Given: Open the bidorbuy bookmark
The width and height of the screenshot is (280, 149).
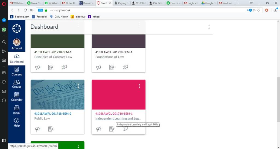Looking at the screenshot, I should point(78,17).
